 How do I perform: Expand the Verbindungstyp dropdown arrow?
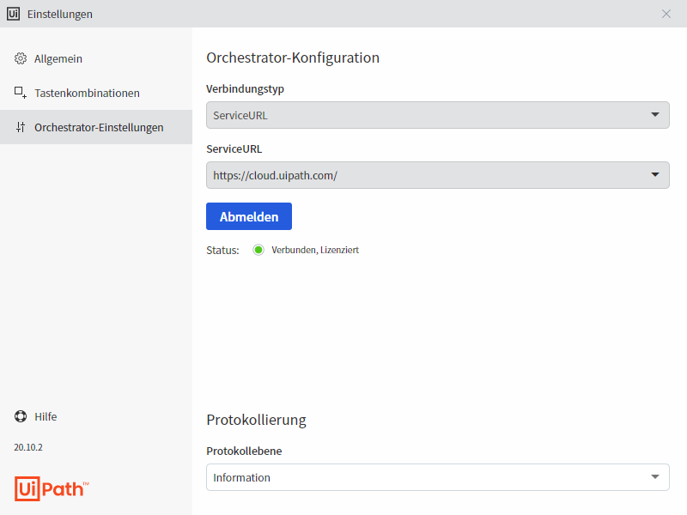655,114
